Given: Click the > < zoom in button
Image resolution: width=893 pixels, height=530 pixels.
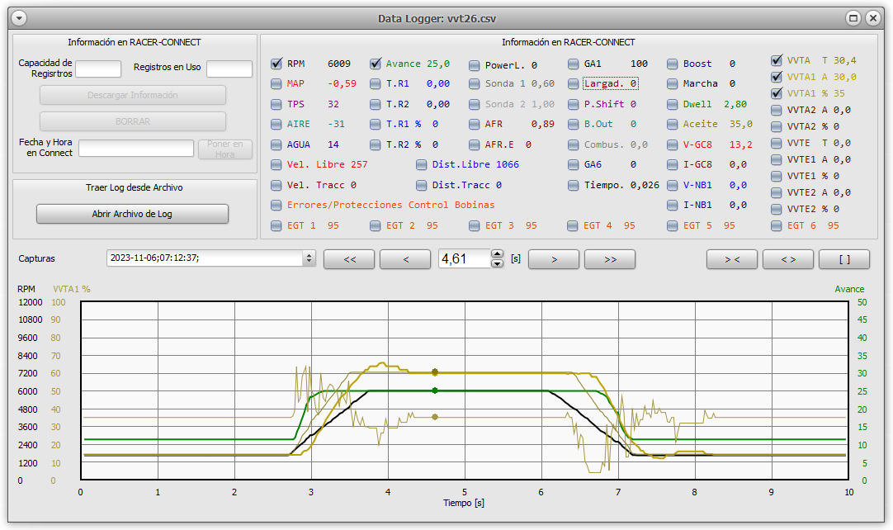Looking at the screenshot, I should [x=732, y=259].
